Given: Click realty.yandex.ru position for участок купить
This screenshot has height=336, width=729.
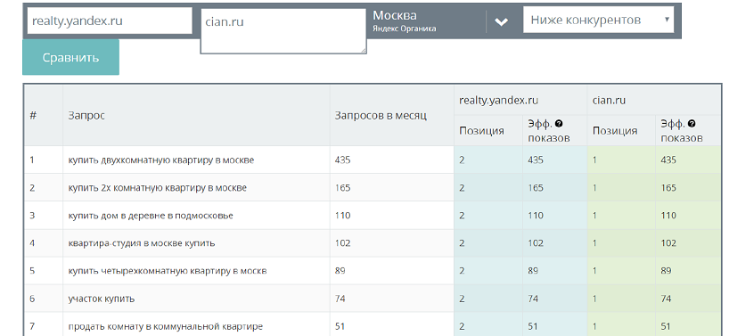Looking at the screenshot, I should tap(462, 299).
